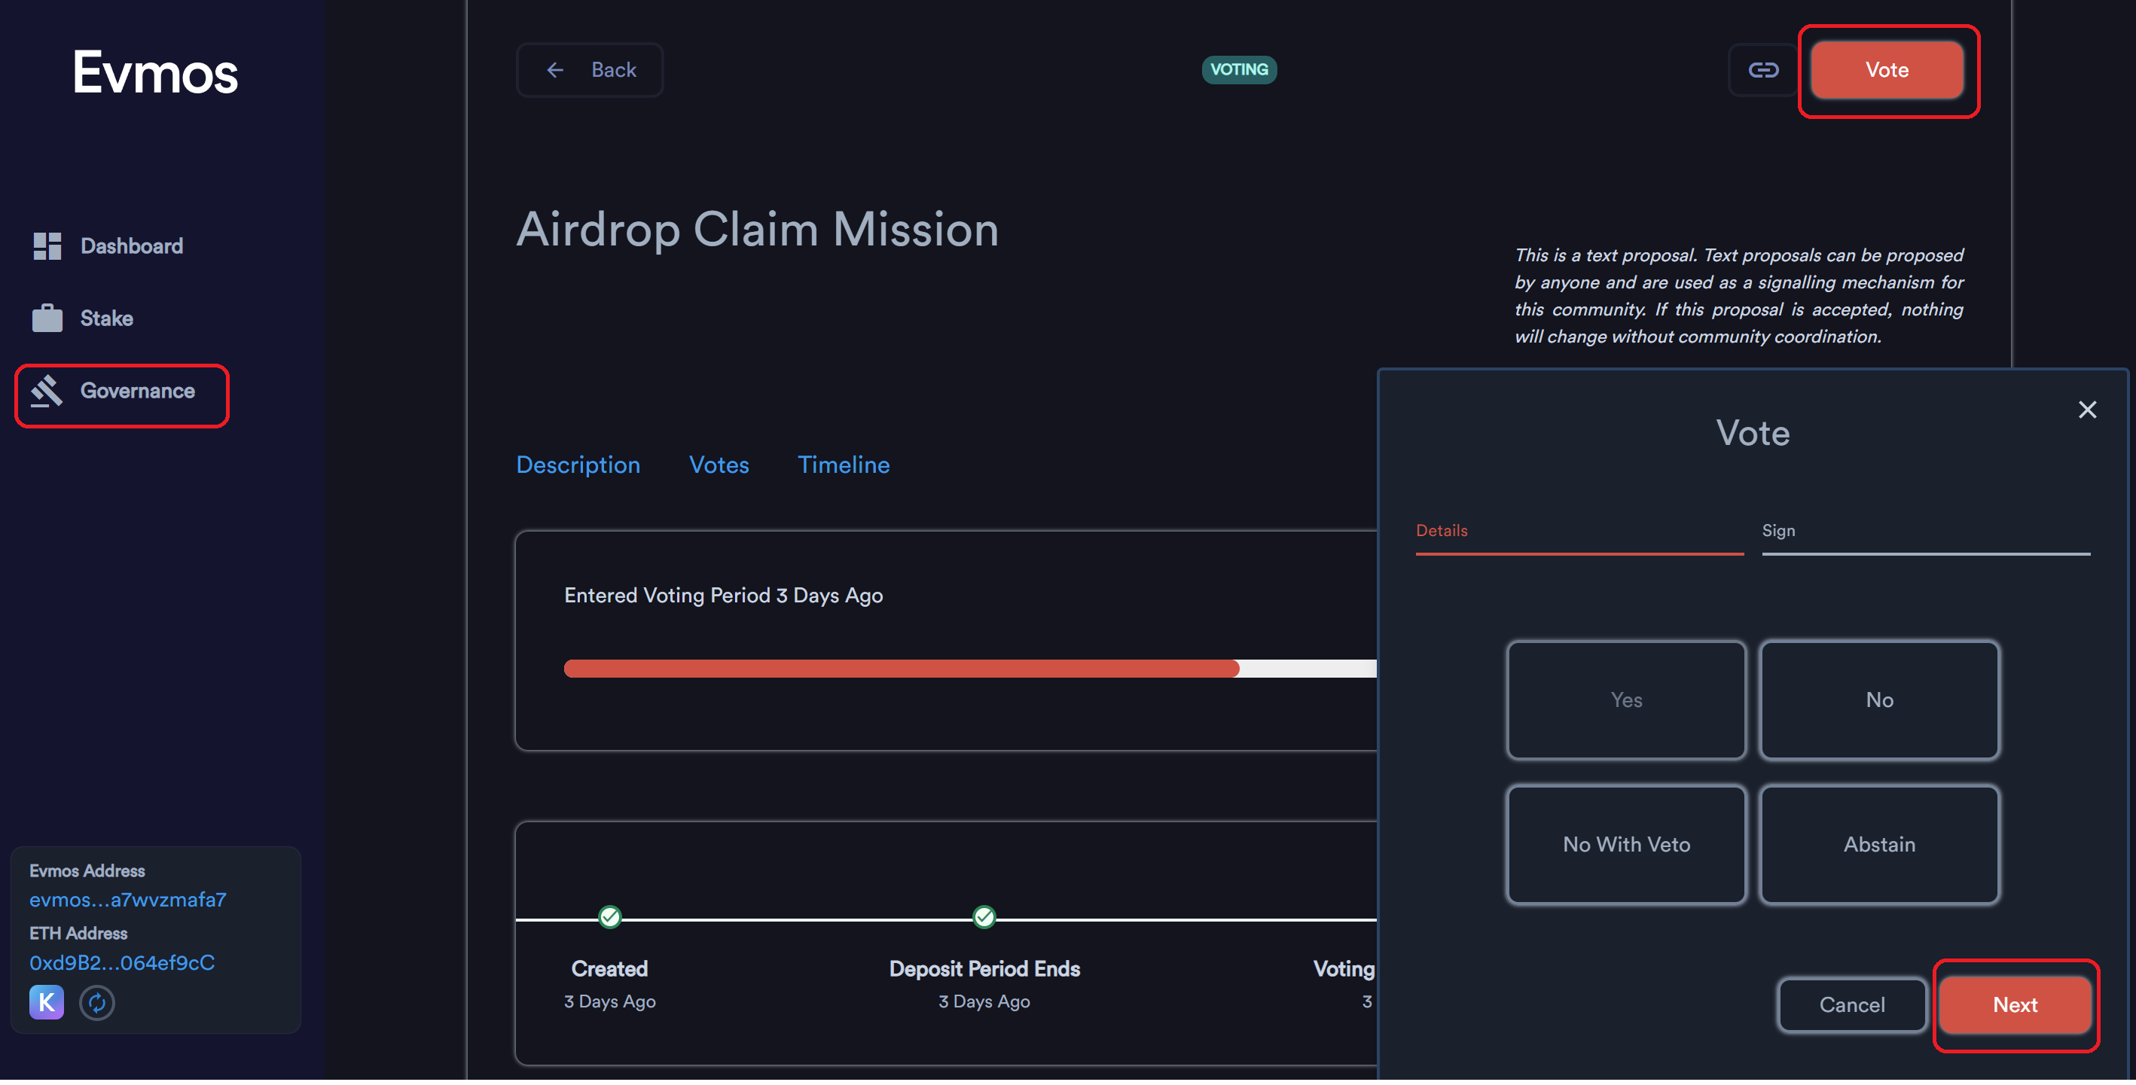Click the voting period progress bar
2136x1085 pixels.
click(970, 669)
